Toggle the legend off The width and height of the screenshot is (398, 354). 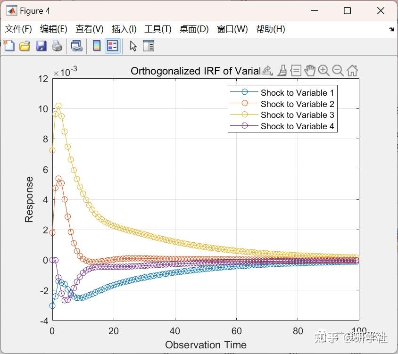tap(112, 46)
